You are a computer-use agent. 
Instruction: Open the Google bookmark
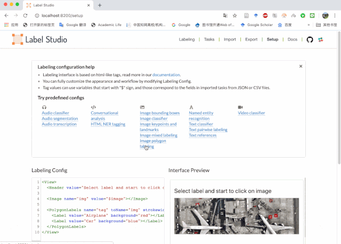click(181, 25)
